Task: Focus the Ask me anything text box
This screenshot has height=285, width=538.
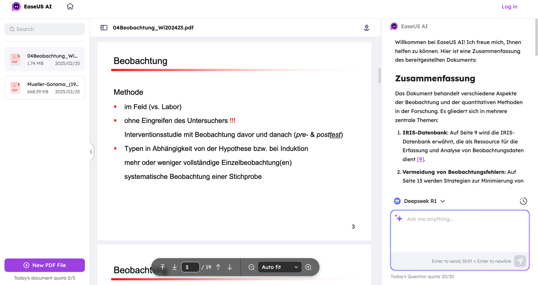Action: 460,231
